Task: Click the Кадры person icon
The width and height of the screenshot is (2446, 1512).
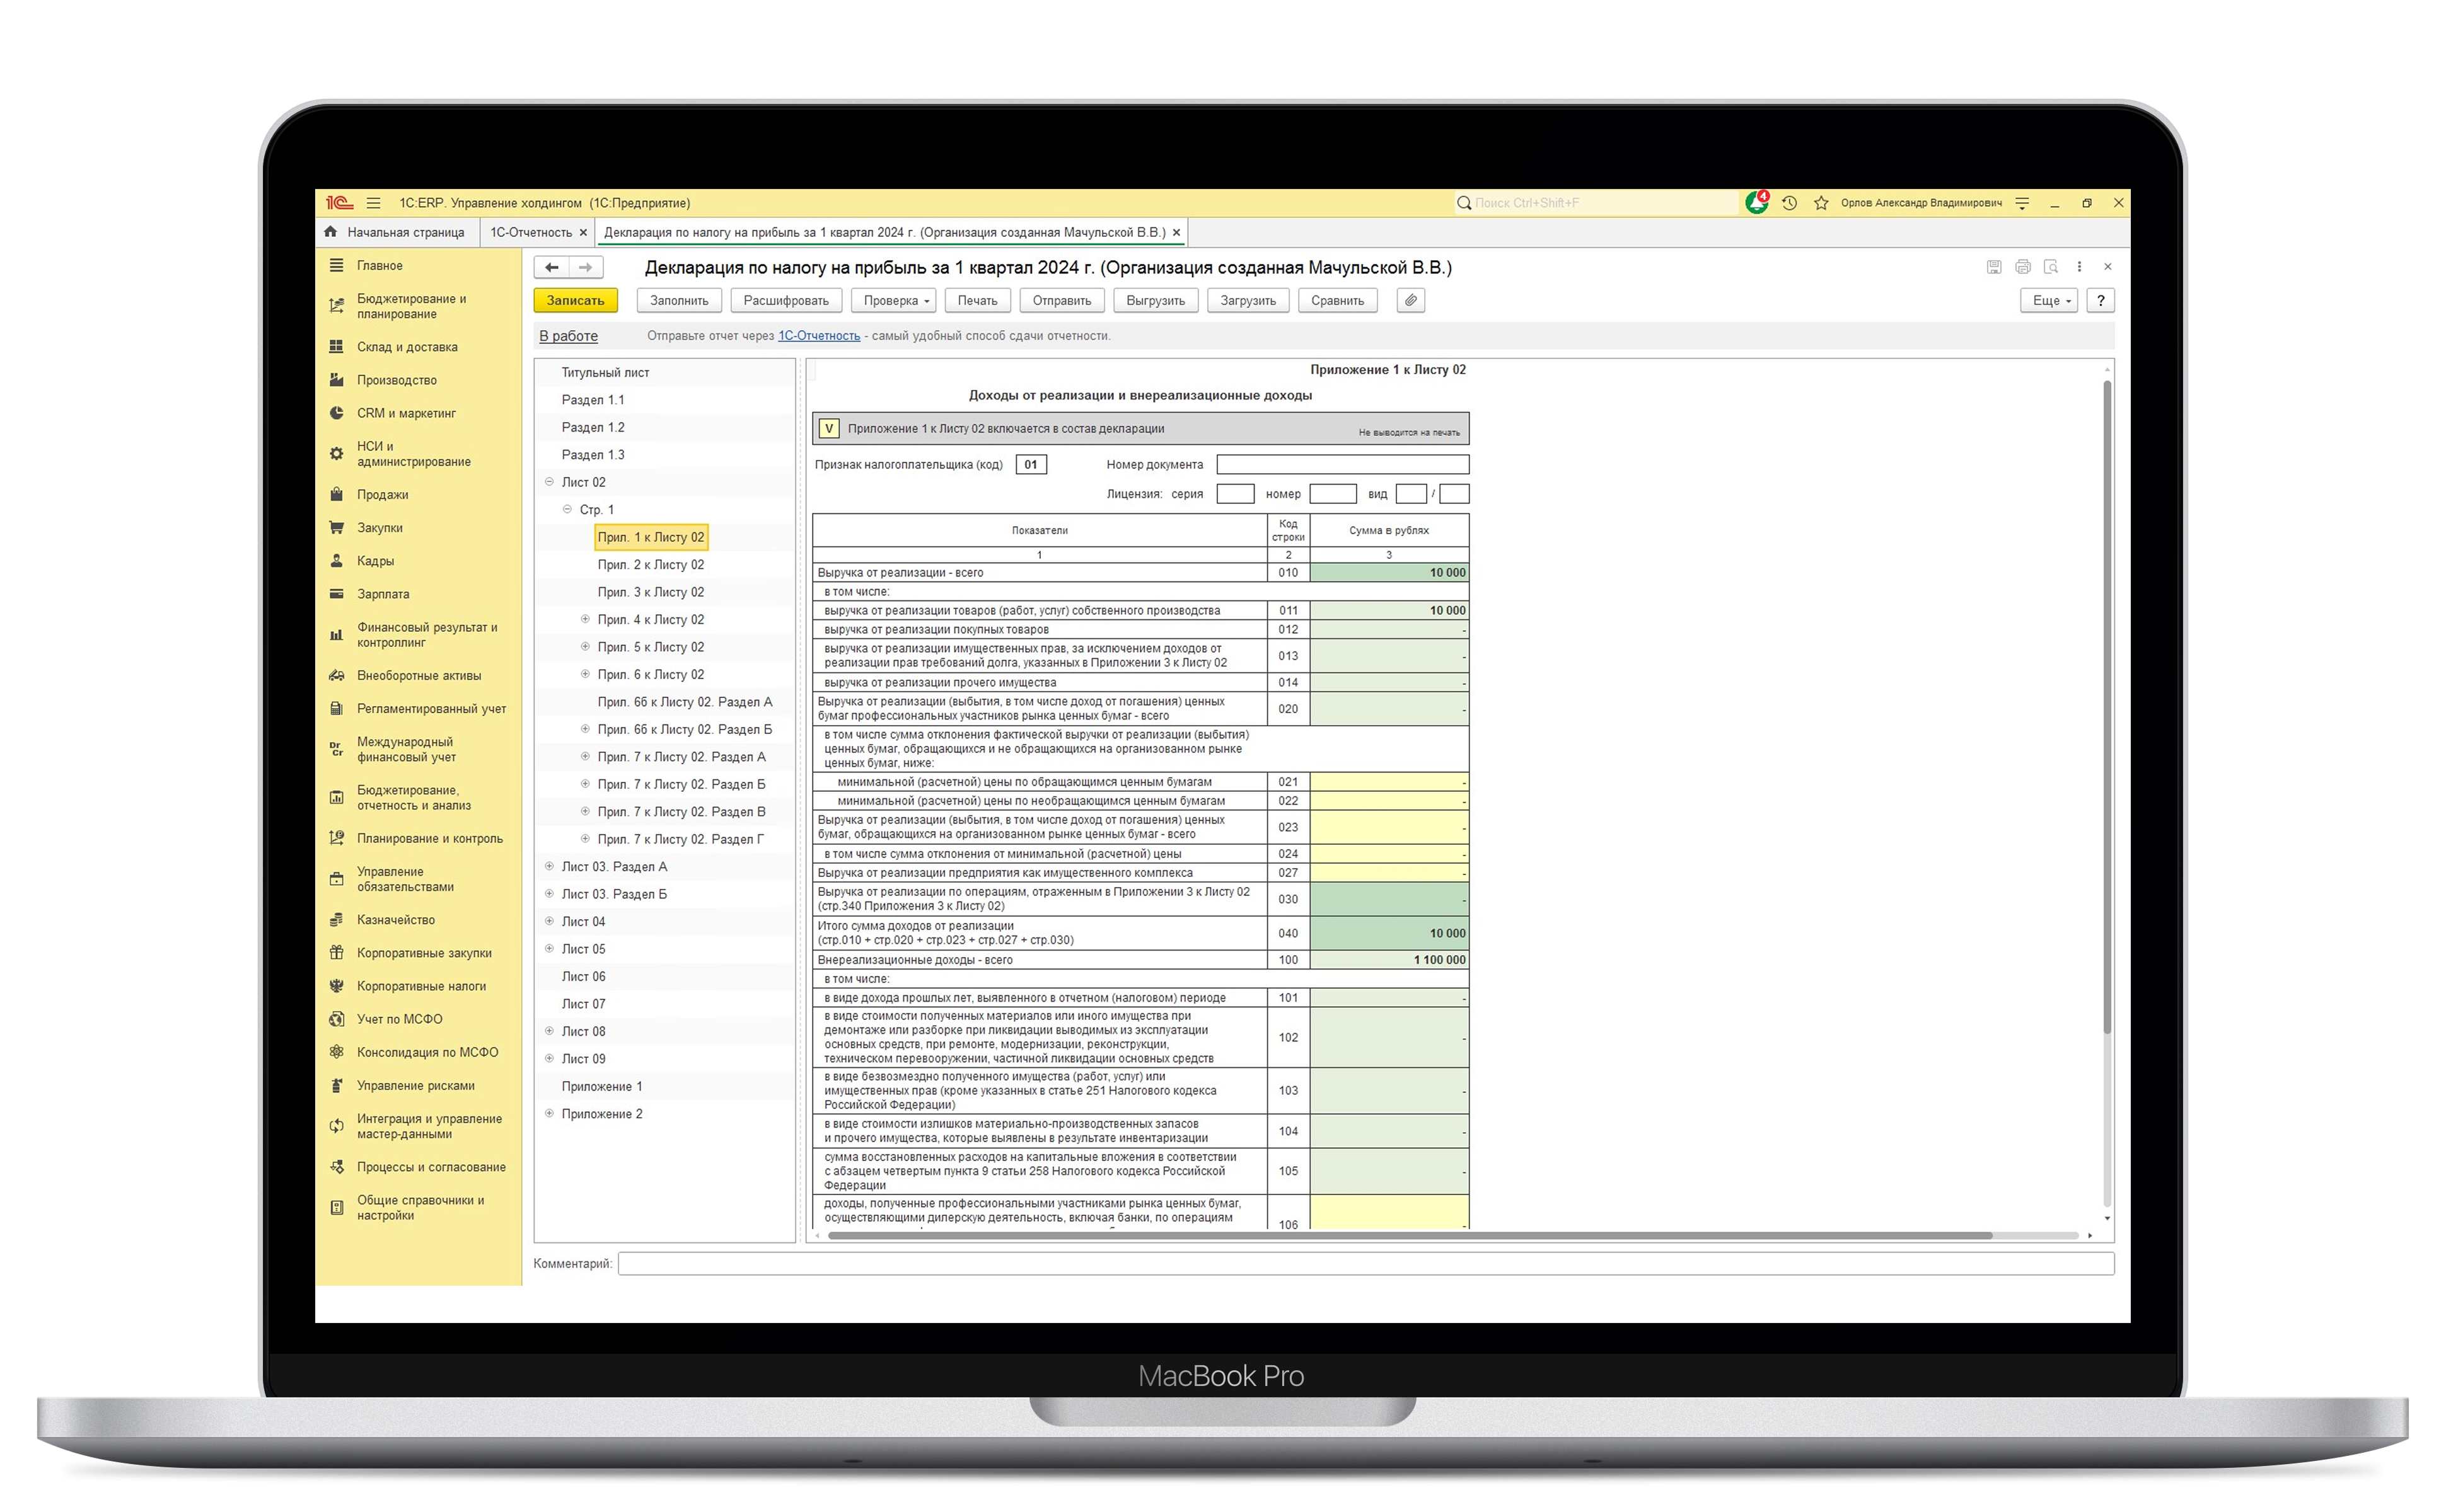Action: [336, 561]
